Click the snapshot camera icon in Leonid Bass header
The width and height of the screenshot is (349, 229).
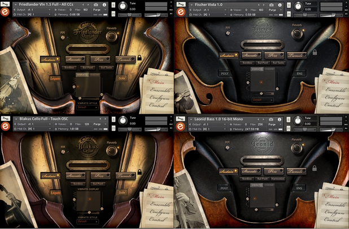(x=271, y=119)
